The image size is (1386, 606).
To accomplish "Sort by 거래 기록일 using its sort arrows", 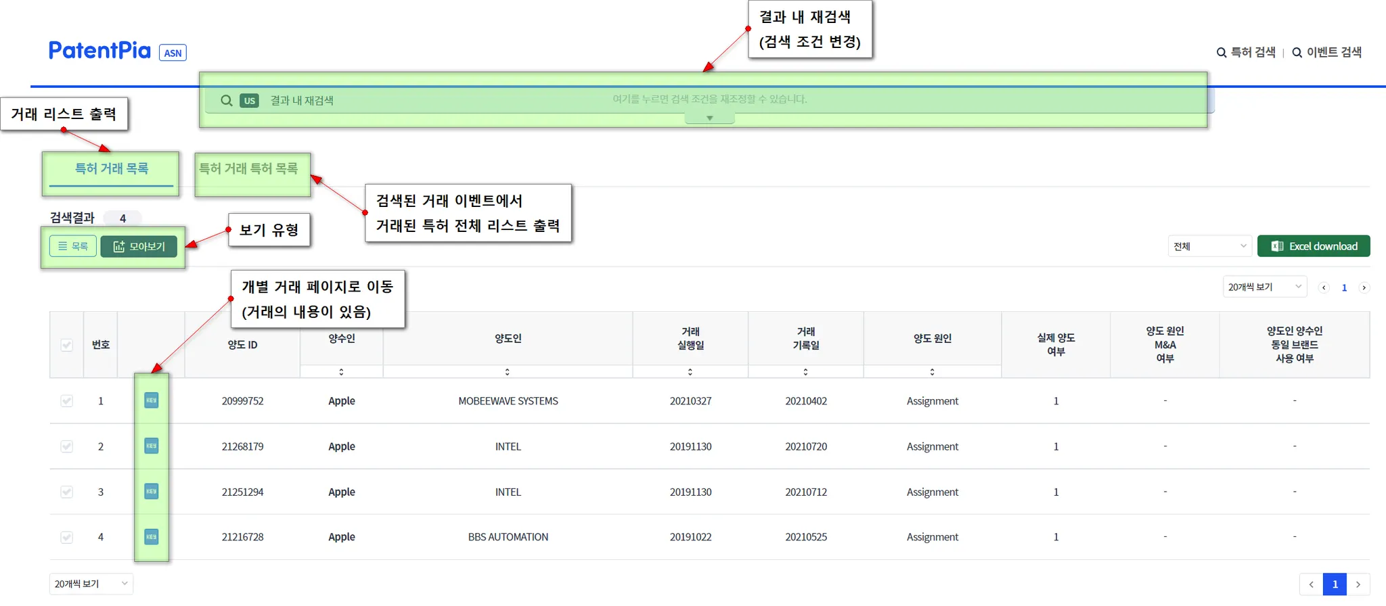I will pyautogui.click(x=805, y=372).
